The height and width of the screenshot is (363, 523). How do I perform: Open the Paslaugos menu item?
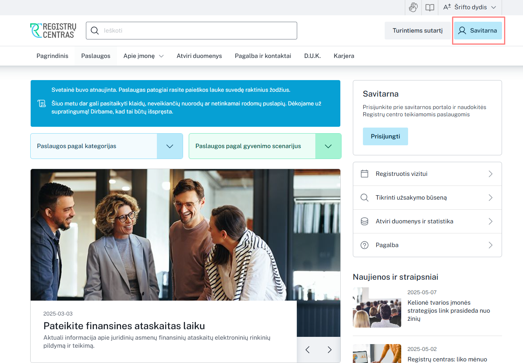(x=96, y=56)
